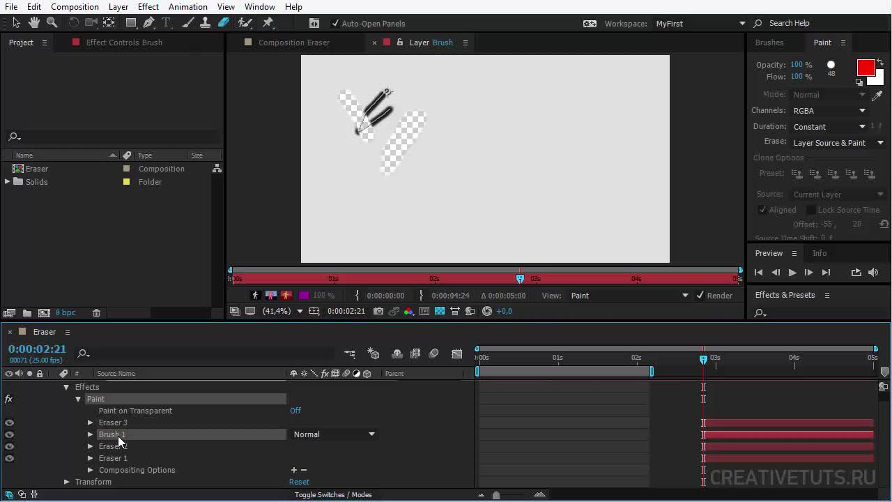Image resolution: width=892 pixels, height=502 pixels.
Task: Hide Eraser 1 stroke visibility eye
Action: pyautogui.click(x=9, y=458)
